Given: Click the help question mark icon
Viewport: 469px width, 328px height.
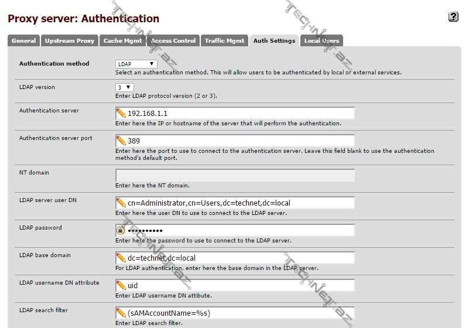Looking at the screenshot, I should point(453,17).
